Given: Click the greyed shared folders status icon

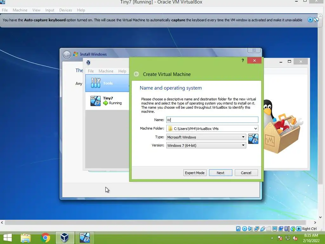Looking at the screenshot, I should (x=269, y=229).
